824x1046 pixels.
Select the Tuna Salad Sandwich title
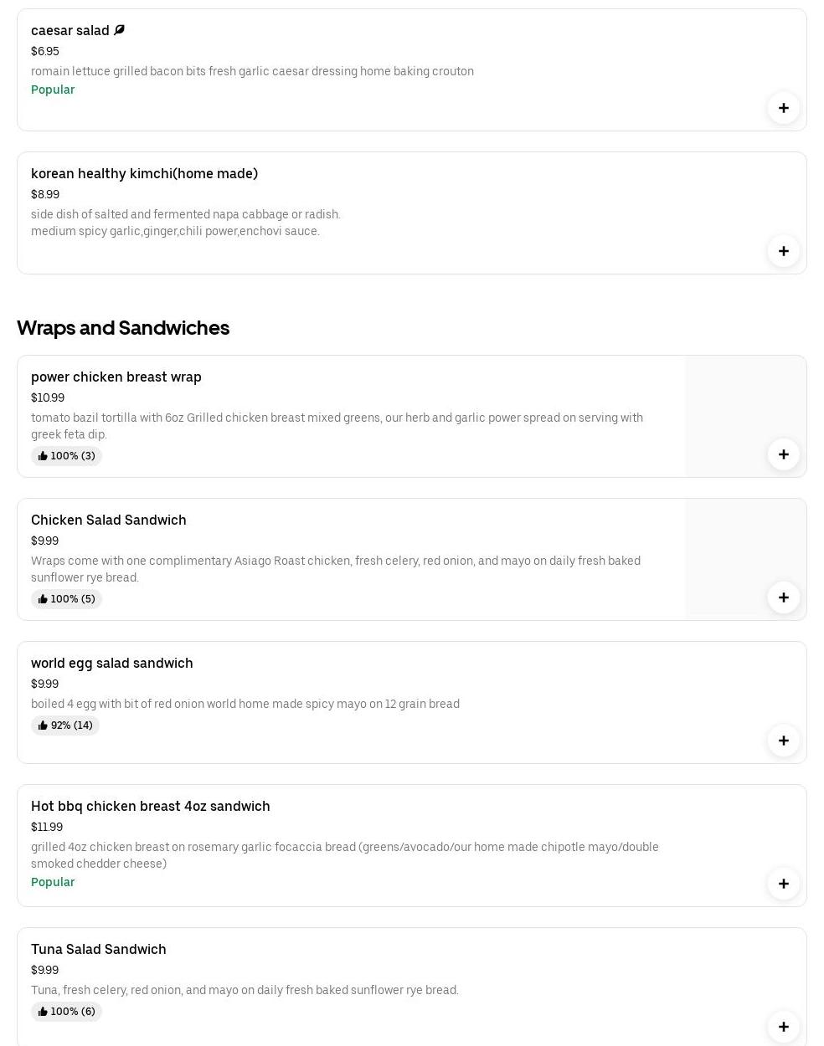(x=99, y=949)
